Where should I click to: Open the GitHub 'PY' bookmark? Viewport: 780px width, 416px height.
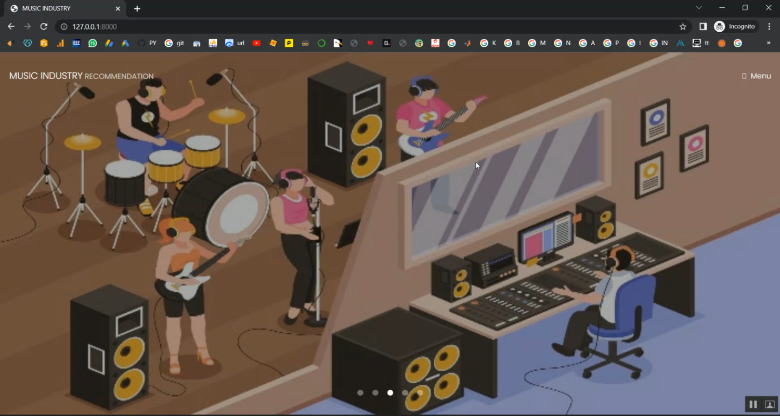(147, 43)
